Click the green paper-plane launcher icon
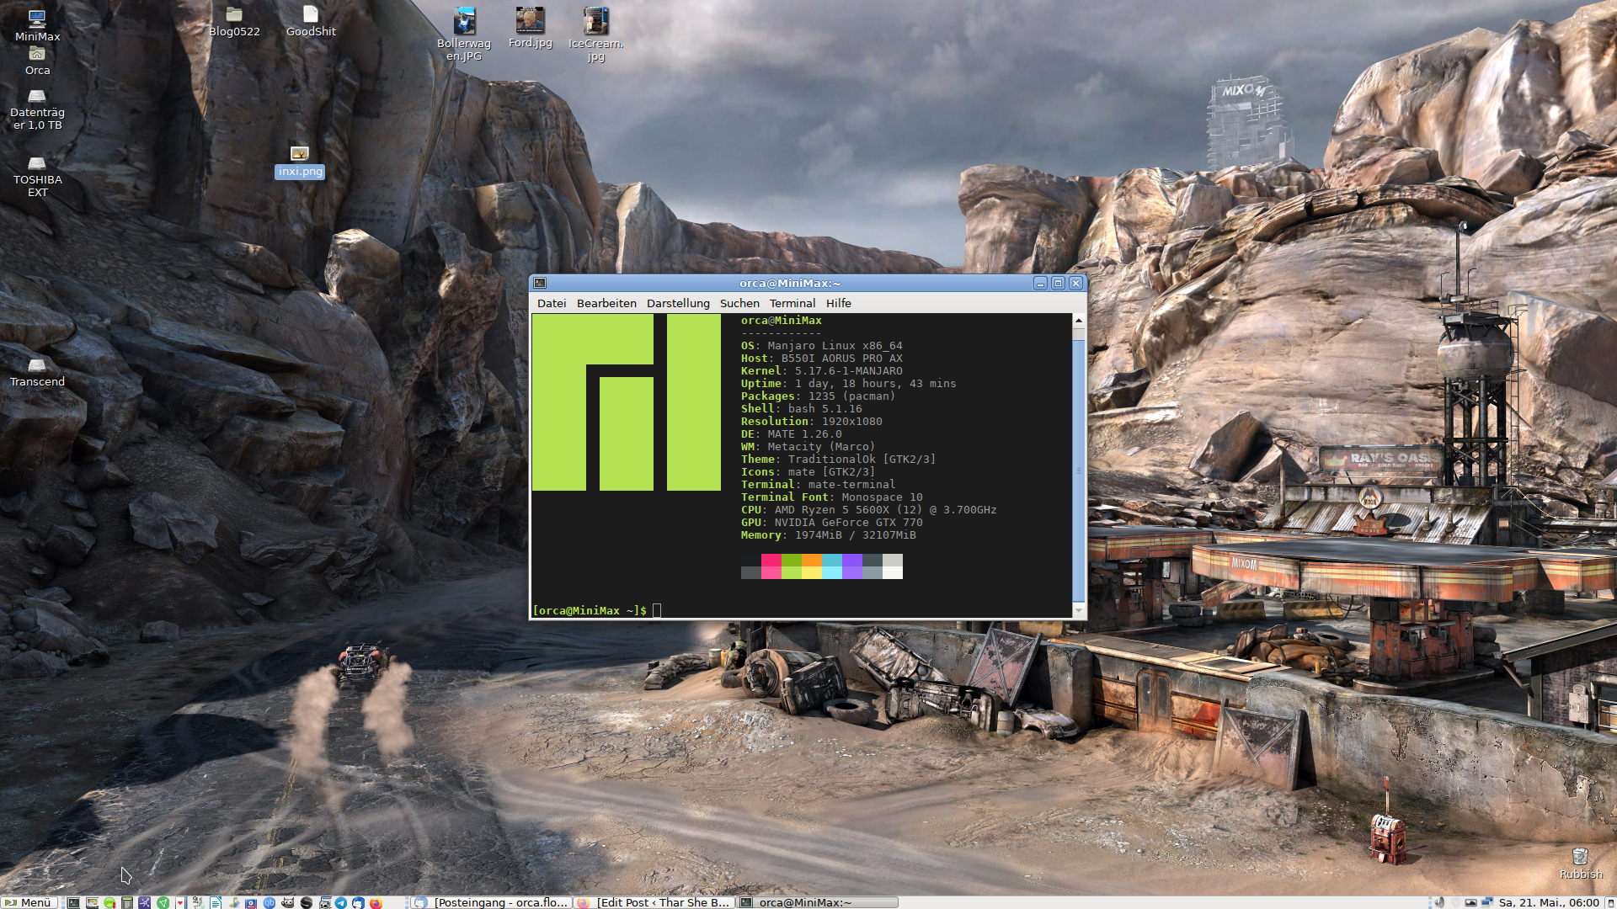This screenshot has width=1617, height=909. (163, 902)
